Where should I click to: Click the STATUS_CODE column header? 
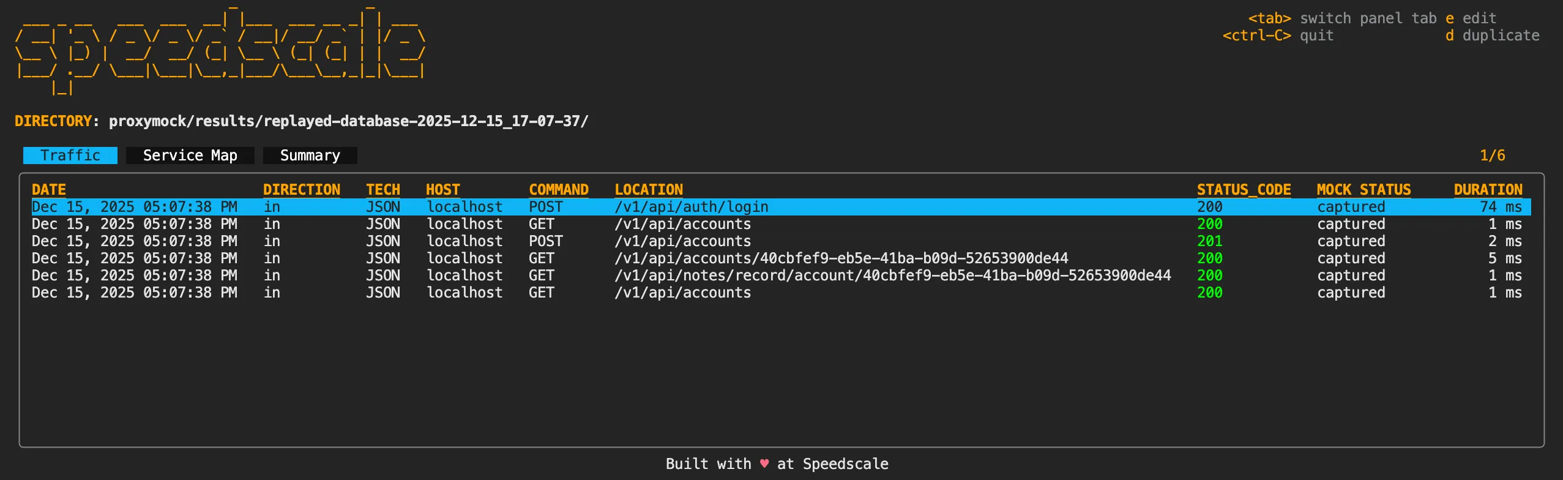(x=1244, y=189)
